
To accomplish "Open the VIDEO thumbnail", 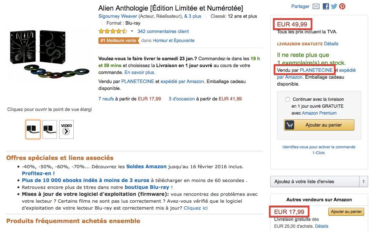I will point(66,129).
